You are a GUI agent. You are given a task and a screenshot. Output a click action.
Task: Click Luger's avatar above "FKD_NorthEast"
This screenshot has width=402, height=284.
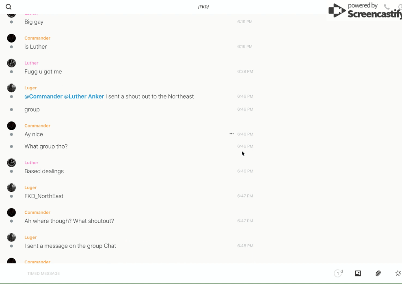tap(11, 187)
